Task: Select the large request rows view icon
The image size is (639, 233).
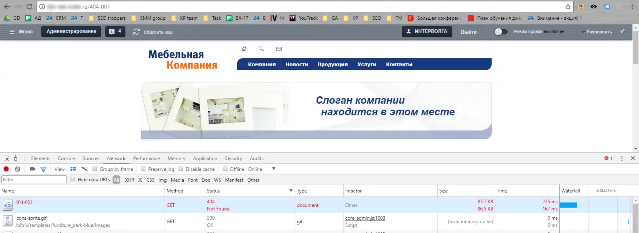Action: pyautogui.click(x=73, y=169)
